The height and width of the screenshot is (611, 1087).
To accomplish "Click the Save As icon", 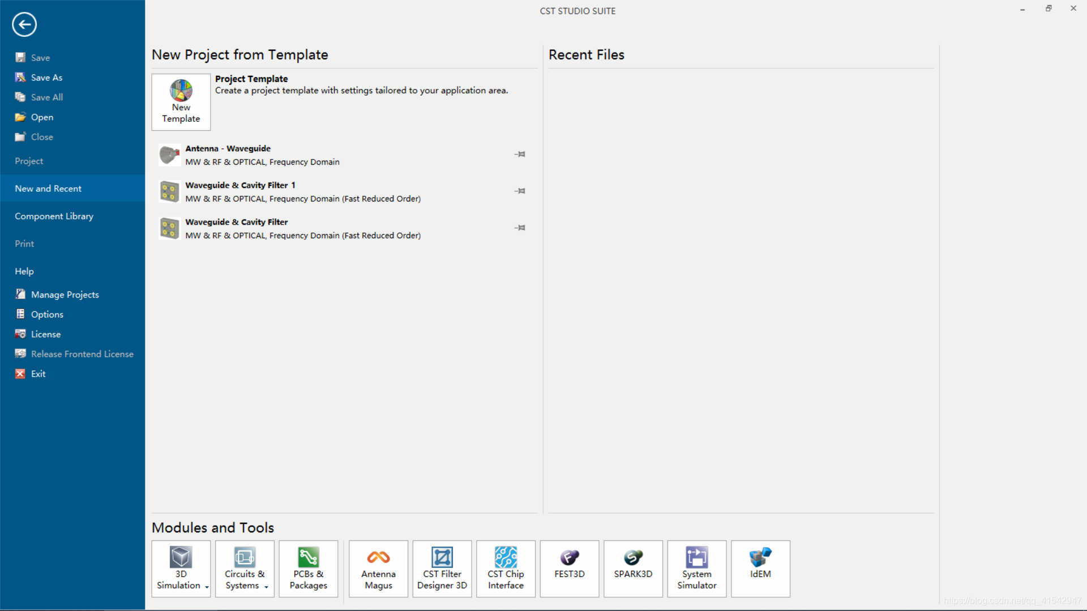I will coord(20,78).
